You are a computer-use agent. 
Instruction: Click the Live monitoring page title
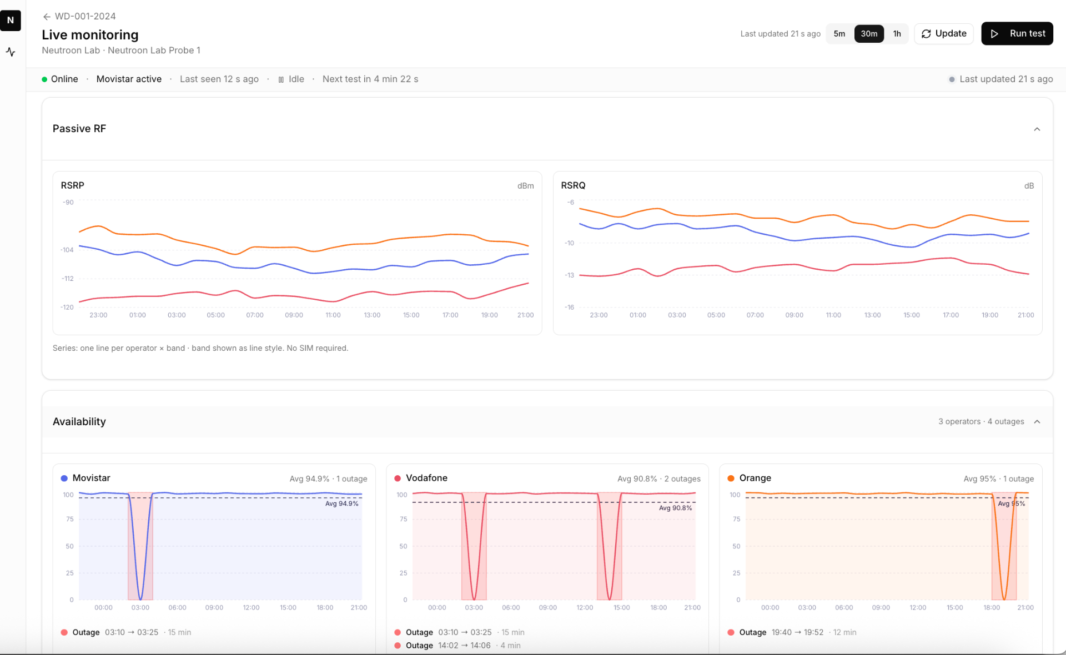point(90,35)
